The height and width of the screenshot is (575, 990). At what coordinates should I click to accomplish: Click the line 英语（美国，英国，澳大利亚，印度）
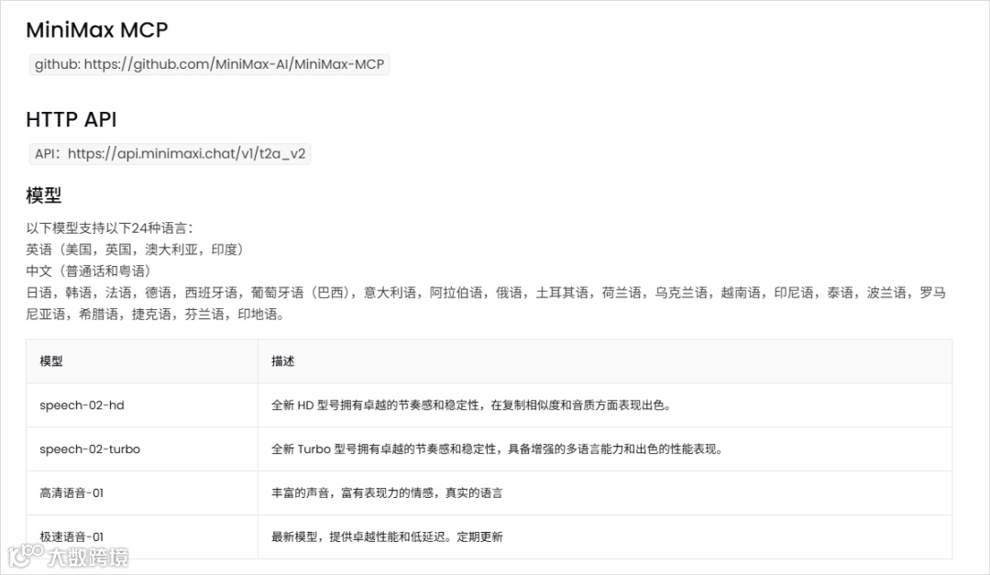(x=135, y=249)
